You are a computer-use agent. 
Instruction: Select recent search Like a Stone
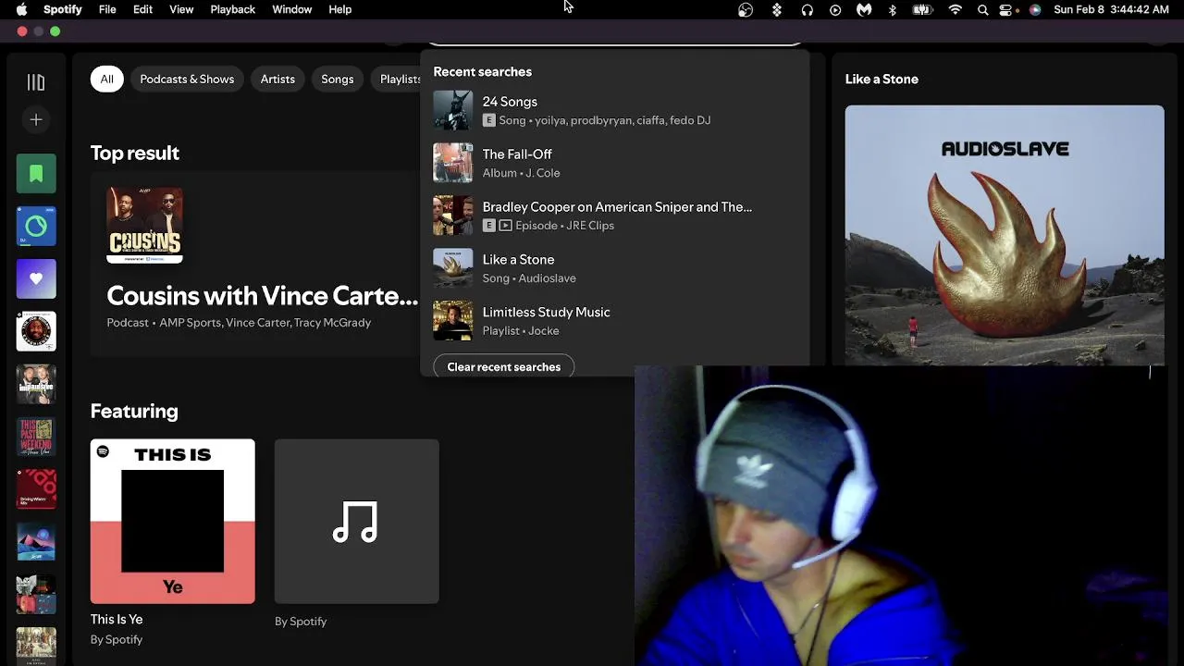[x=614, y=268]
